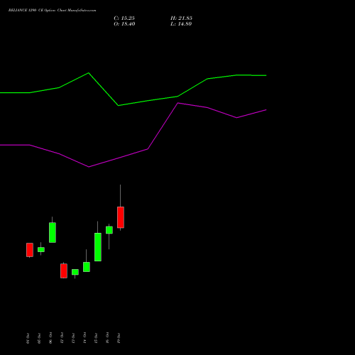Select the 05 Oct date label
This screenshot has width=355, height=355.
click(39, 338)
